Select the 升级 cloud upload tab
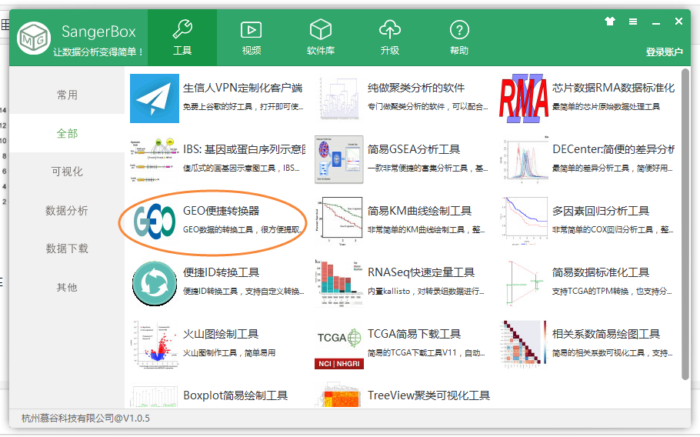This screenshot has height=437, width=700. (x=390, y=38)
